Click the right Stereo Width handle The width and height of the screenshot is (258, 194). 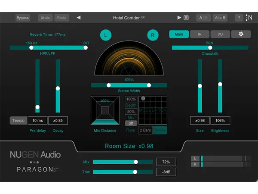149,85
